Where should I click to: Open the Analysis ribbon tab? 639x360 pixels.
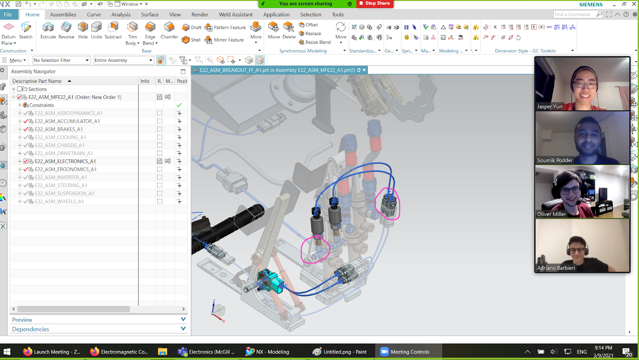coord(121,14)
